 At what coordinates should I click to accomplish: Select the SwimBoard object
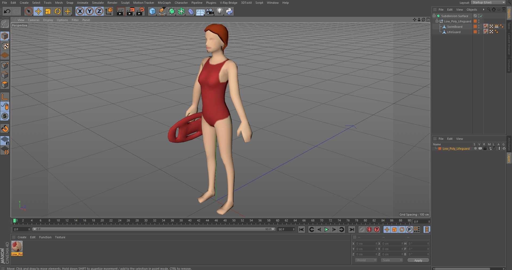pos(455,27)
